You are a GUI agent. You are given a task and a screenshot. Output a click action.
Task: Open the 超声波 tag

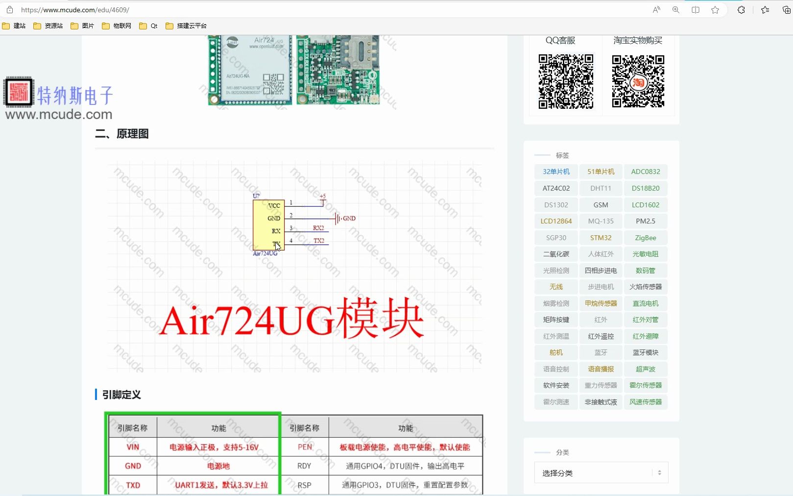[646, 369]
